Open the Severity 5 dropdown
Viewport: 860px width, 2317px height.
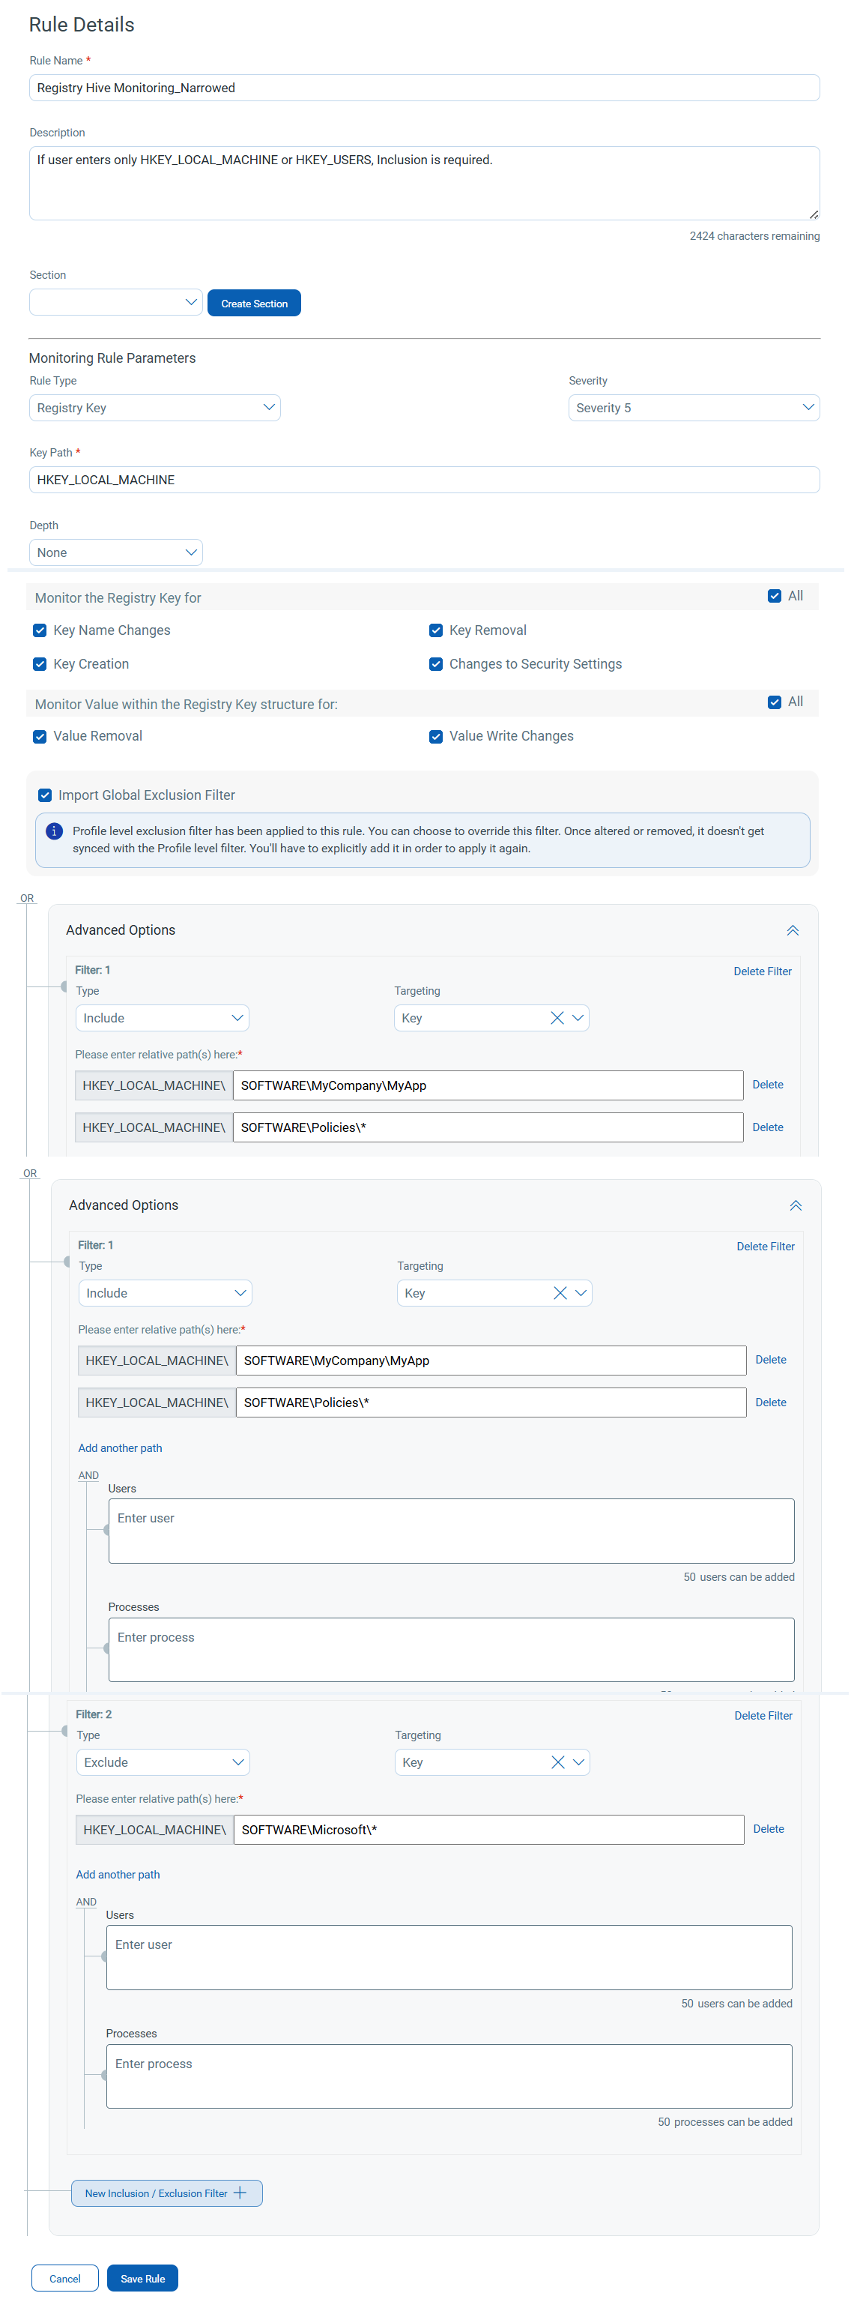click(x=694, y=408)
